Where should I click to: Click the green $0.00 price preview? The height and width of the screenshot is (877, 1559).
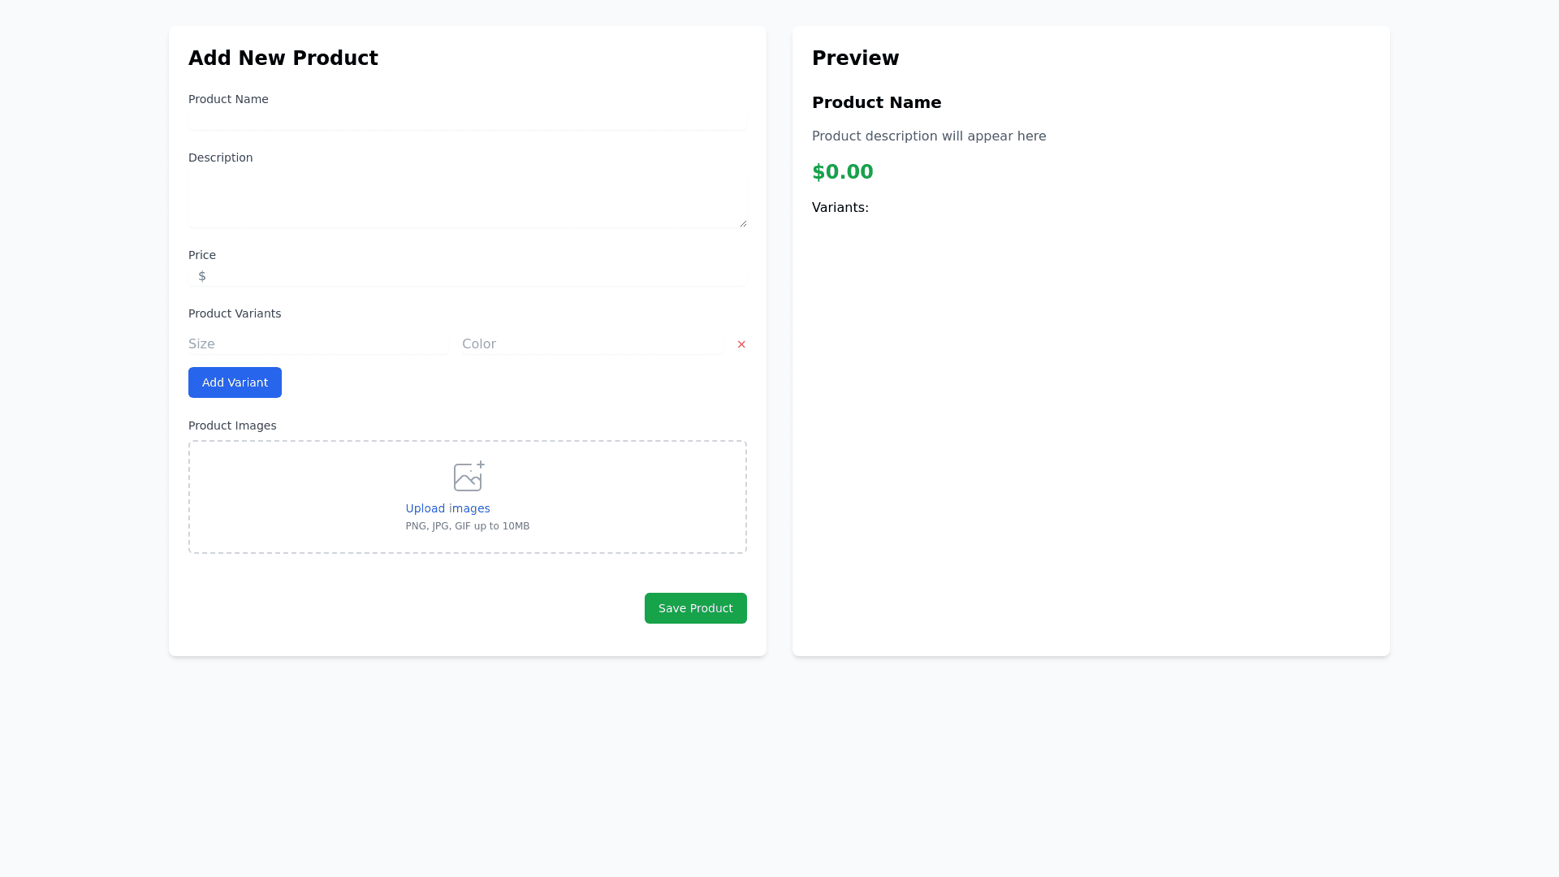pos(843,171)
